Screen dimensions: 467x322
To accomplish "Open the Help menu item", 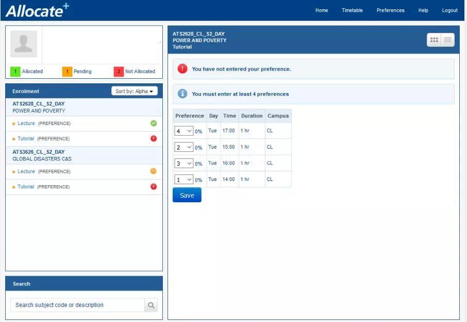I will pyautogui.click(x=423, y=10).
